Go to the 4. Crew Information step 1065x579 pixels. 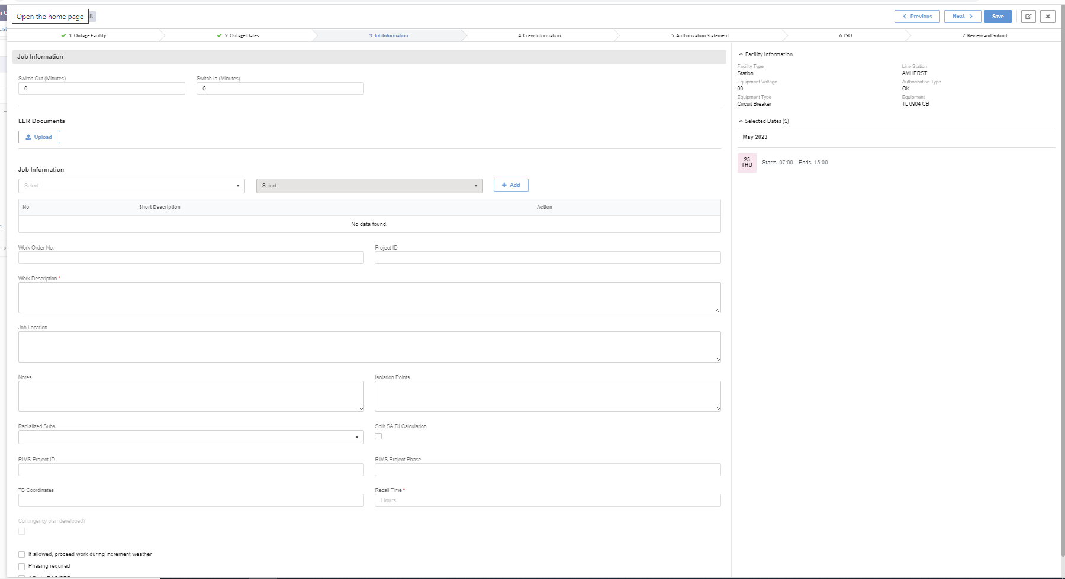(539, 35)
